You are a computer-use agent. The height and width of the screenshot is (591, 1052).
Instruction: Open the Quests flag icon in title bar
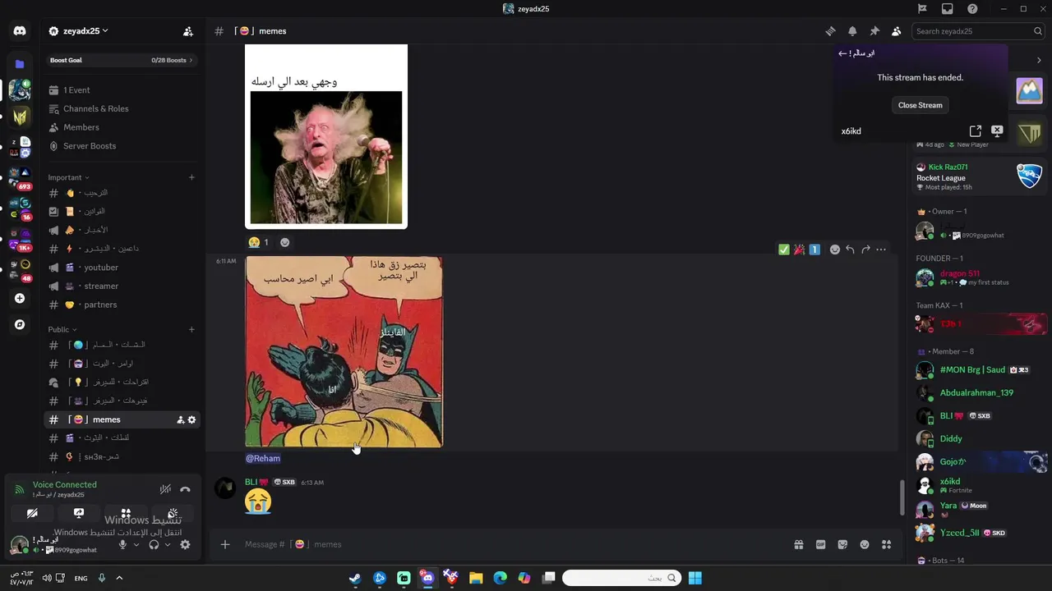[x=922, y=9]
